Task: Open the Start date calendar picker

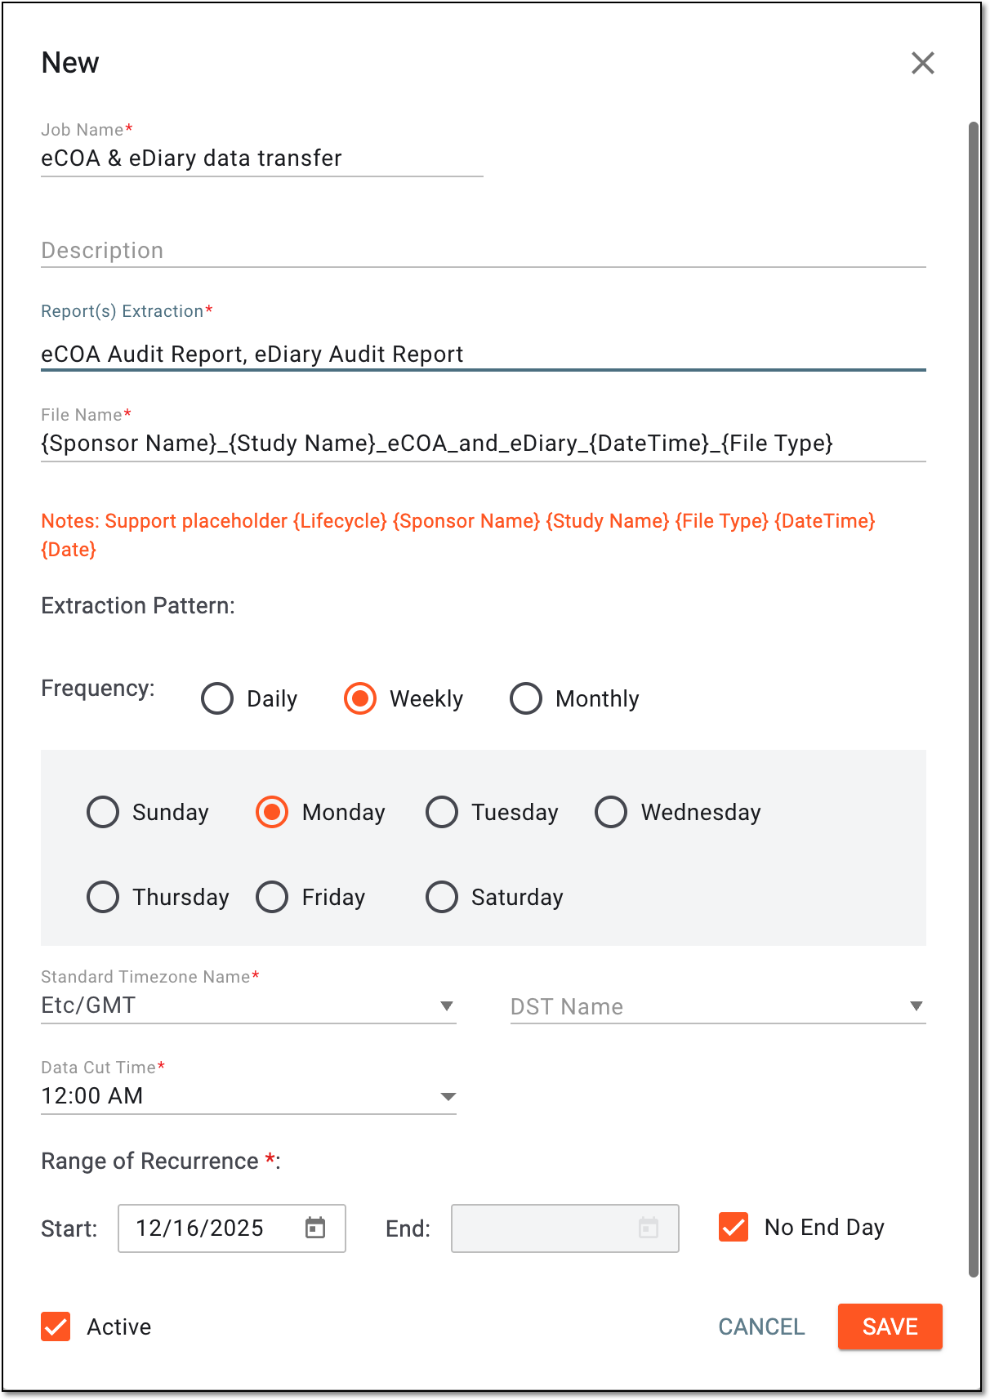Action: coord(315,1228)
